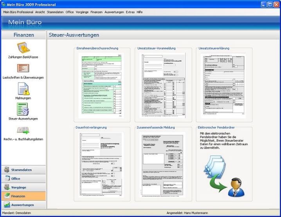Select the Steuer-Auswertungen sidebar icon
The width and height of the screenshot is (281, 217).
click(x=23, y=109)
